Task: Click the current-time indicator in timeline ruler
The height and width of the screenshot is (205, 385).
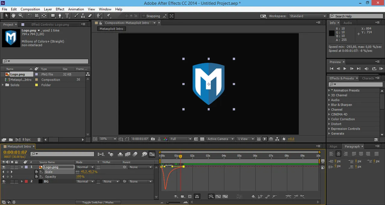Action: click(180, 156)
